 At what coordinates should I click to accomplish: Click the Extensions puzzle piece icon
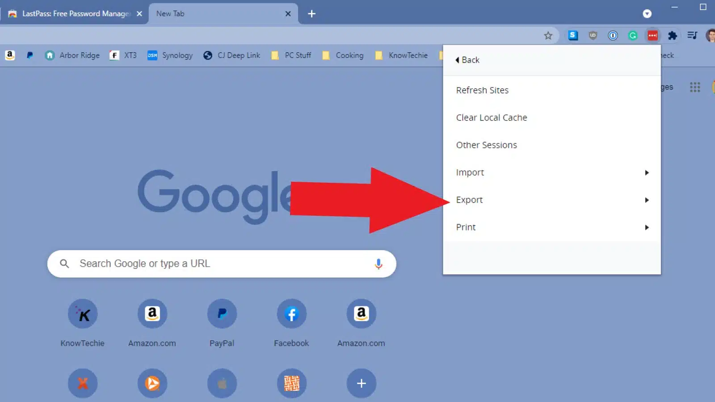tap(673, 36)
